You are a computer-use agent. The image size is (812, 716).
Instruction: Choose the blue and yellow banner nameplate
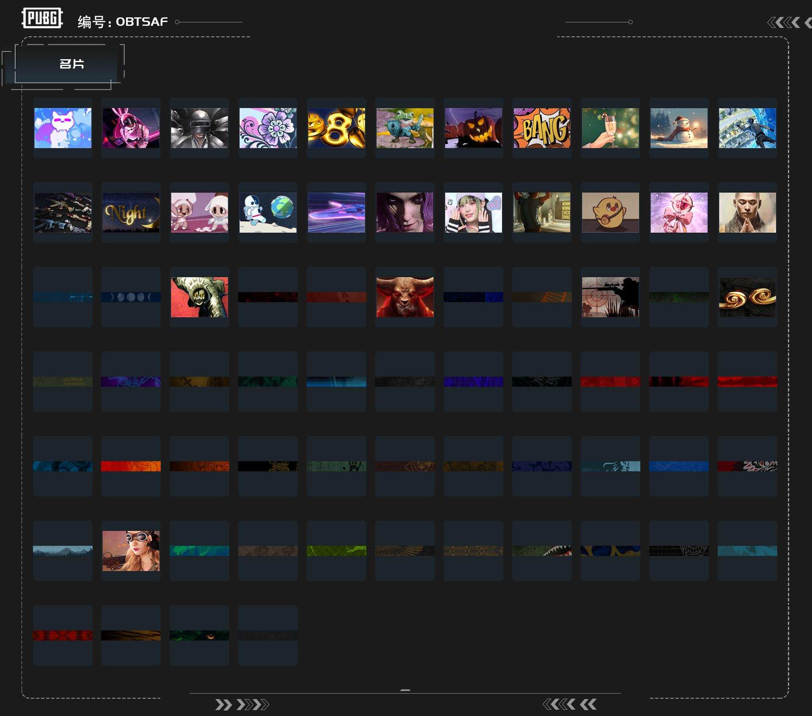tap(611, 551)
